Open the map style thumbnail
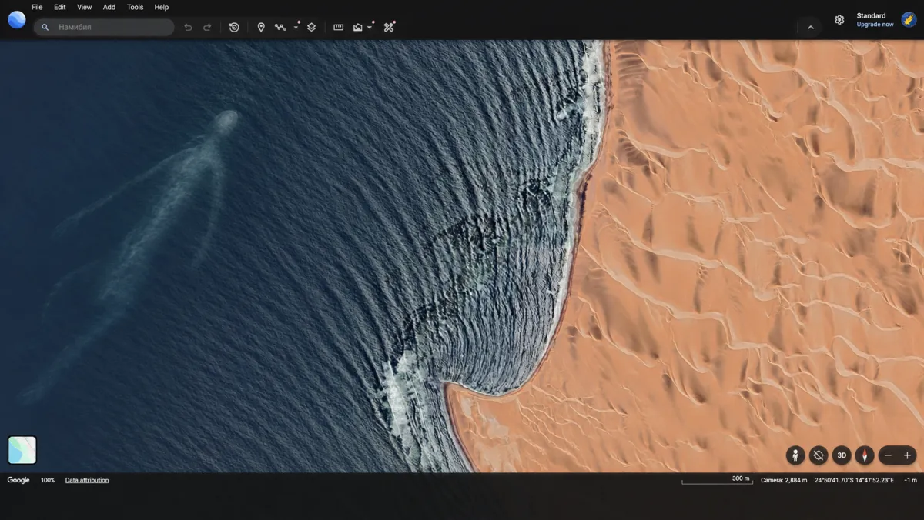The height and width of the screenshot is (520, 924). coord(22,450)
